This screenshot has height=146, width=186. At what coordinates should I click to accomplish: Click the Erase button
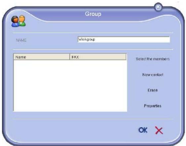click(x=153, y=90)
